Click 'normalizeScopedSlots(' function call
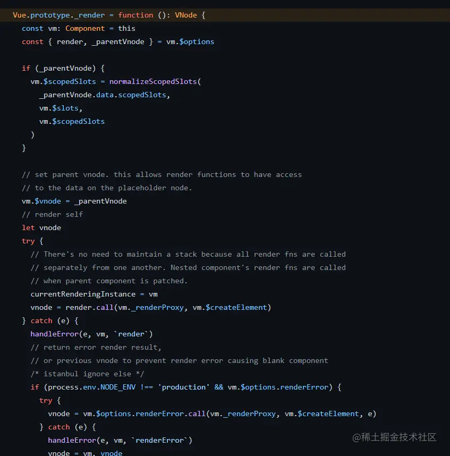 pyautogui.click(x=155, y=81)
